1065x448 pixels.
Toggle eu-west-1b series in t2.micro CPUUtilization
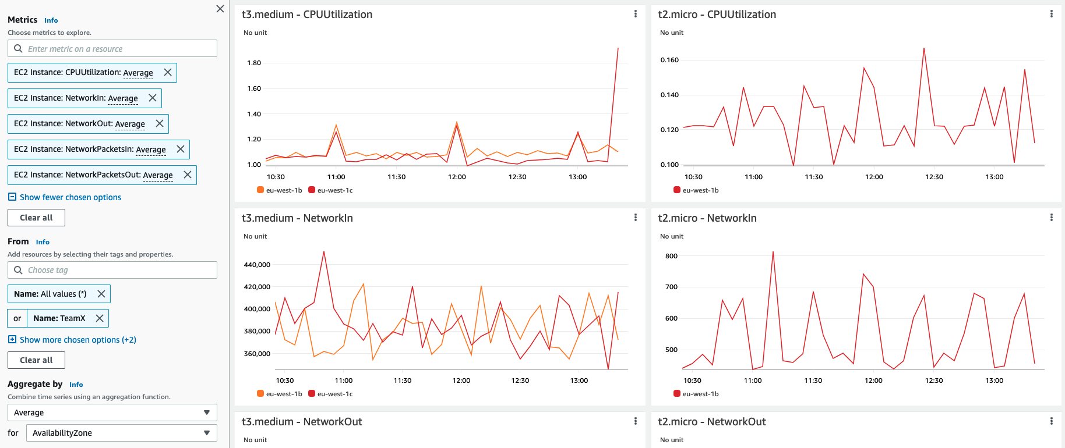tap(696, 190)
